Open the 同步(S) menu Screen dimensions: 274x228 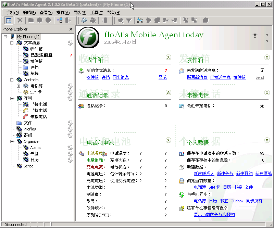[80, 13]
